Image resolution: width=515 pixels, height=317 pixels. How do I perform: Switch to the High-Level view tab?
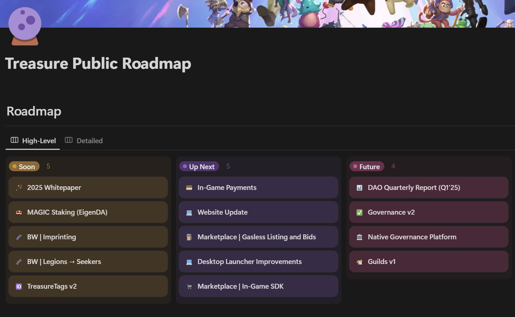point(33,141)
